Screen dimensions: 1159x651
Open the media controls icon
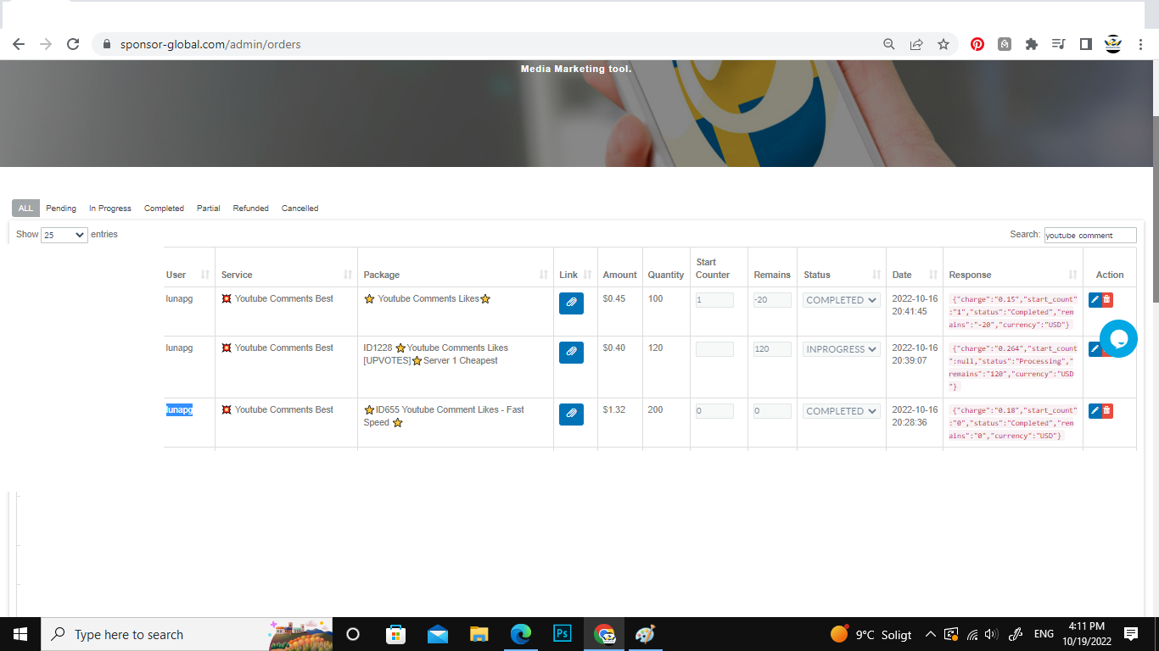pos(1058,44)
